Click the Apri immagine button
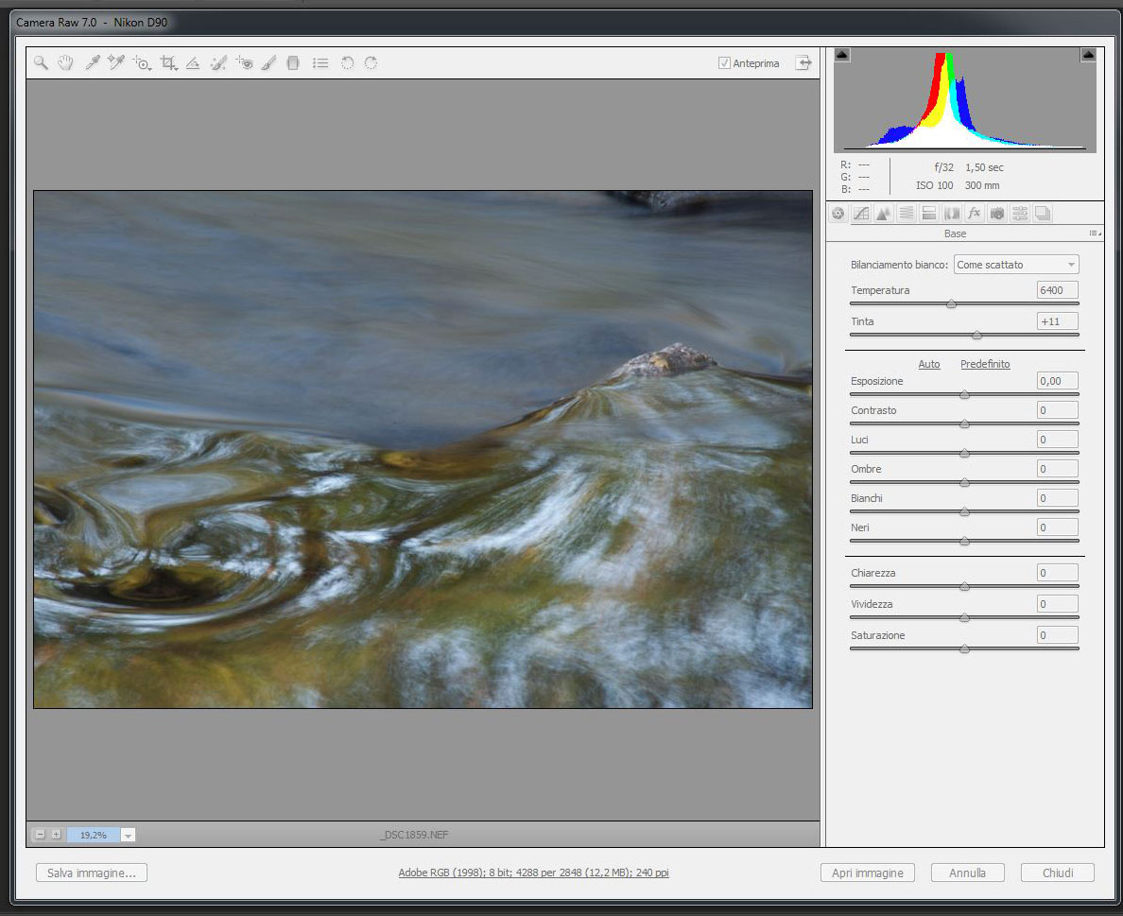Viewport: 1123px width, 916px height. point(867,873)
